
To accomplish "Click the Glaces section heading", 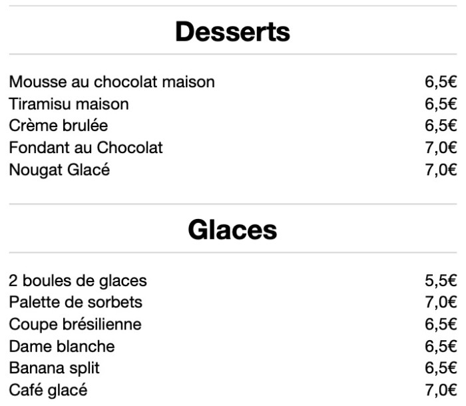I will point(232,230).
